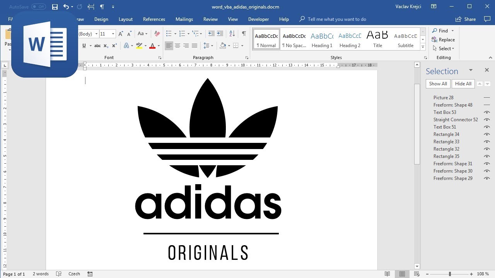This screenshot has width=495, height=278.
Task: Increase paragraph indent
Action: pos(220,34)
